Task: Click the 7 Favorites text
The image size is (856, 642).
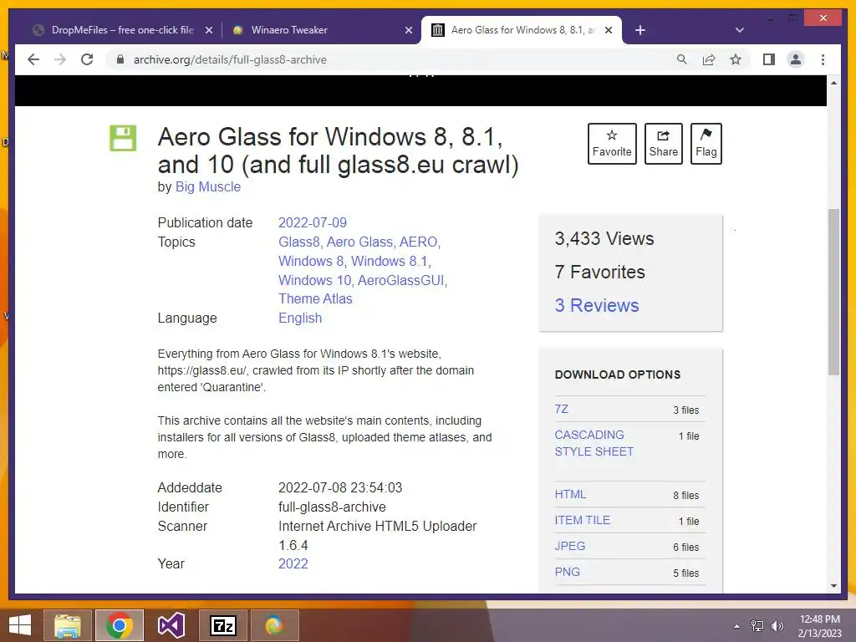Action: tap(600, 272)
